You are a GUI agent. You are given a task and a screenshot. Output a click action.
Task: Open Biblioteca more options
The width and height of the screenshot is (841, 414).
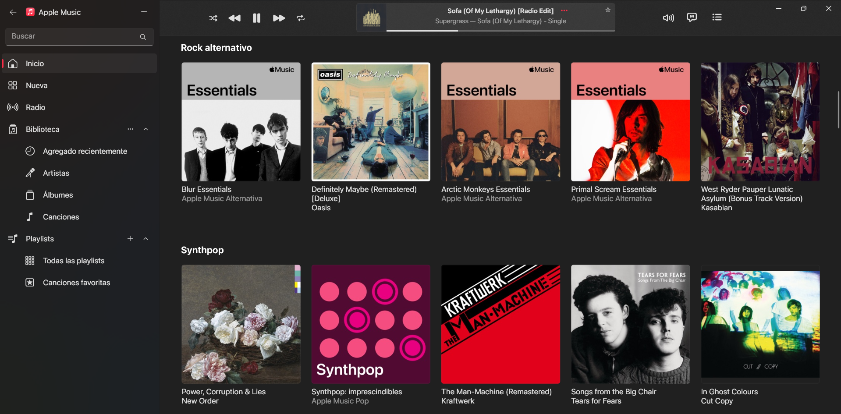pyautogui.click(x=130, y=129)
